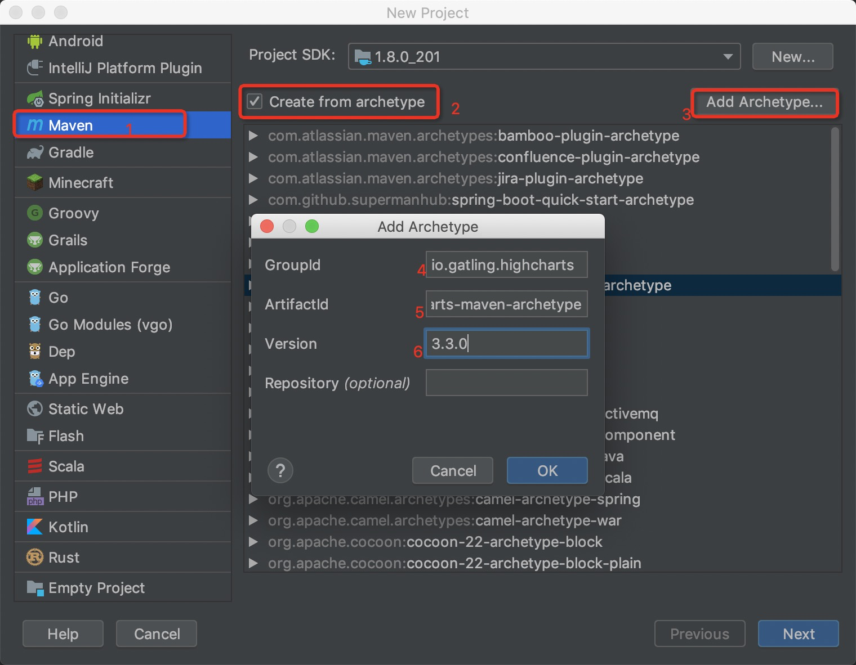The width and height of the screenshot is (856, 665).
Task: Expand bamboo-plugin-archetype entry
Action: [x=253, y=136]
